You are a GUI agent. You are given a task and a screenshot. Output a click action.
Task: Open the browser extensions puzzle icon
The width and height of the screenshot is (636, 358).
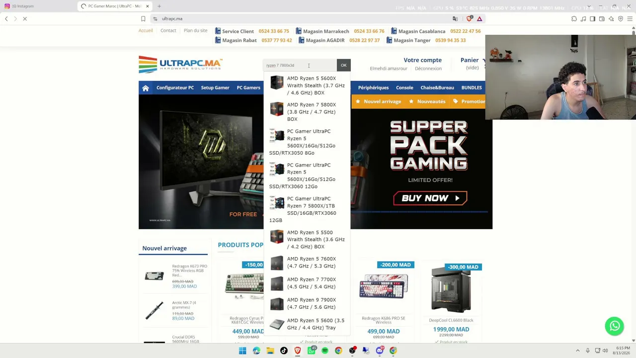[574, 19]
